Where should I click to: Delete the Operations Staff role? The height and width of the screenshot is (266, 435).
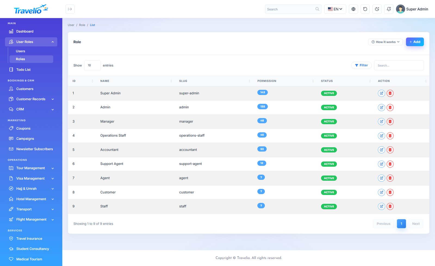(x=390, y=136)
